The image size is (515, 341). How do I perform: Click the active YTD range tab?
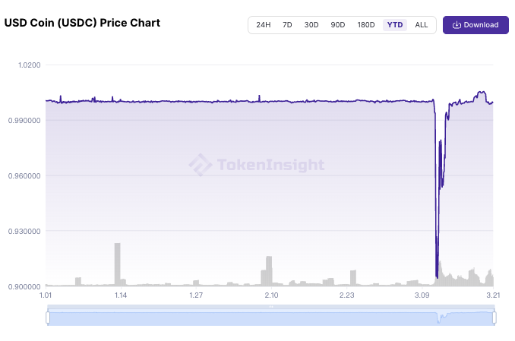395,25
